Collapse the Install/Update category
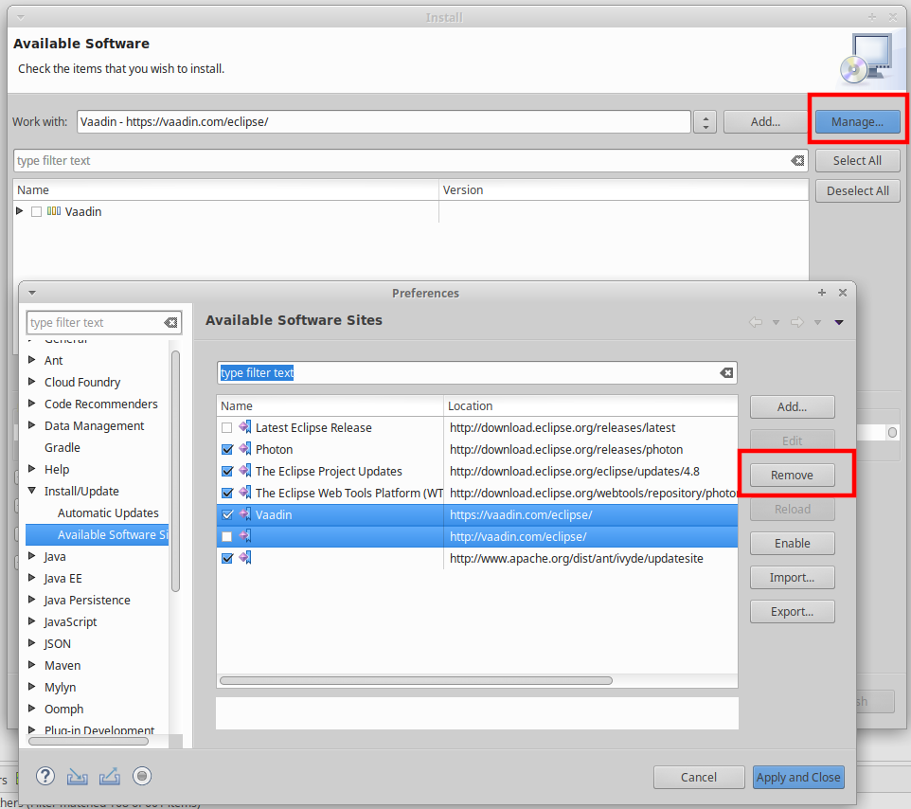Image resolution: width=911 pixels, height=809 pixels. [30, 491]
